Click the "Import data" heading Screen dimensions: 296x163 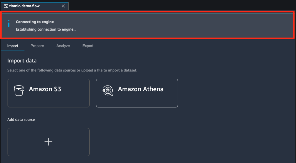click(22, 61)
